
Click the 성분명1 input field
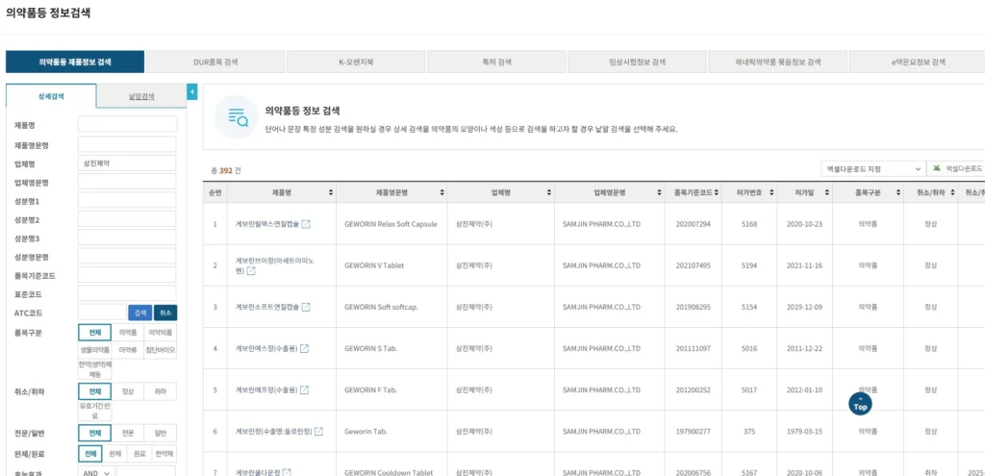coord(128,200)
